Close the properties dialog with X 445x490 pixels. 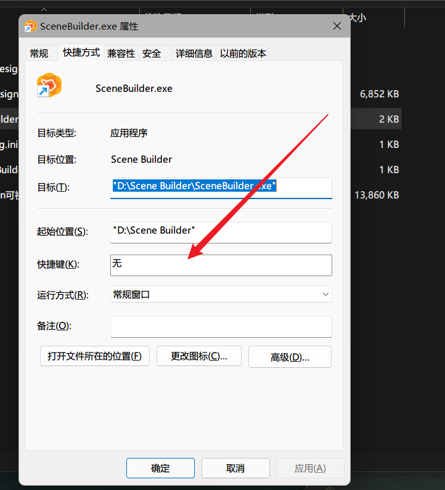click(x=337, y=26)
